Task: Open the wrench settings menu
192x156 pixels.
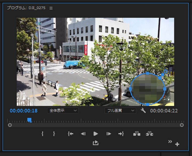Action: click(x=143, y=110)
